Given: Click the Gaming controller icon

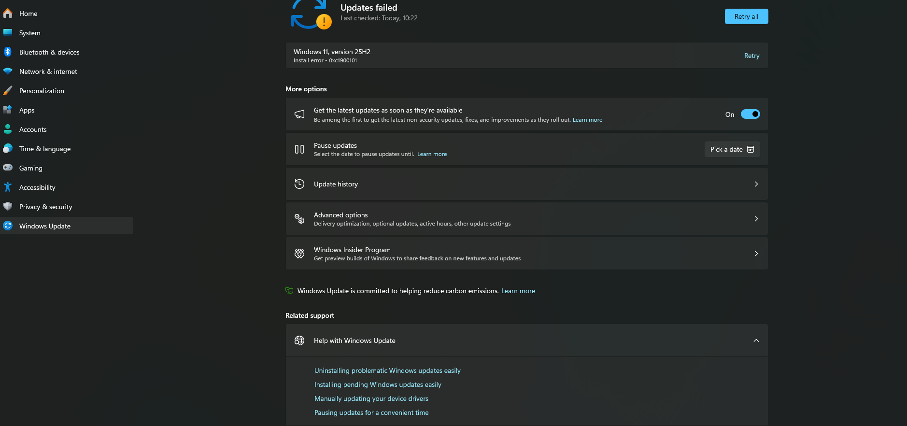Looking at the screenshot, I should (x=8, y=168).
